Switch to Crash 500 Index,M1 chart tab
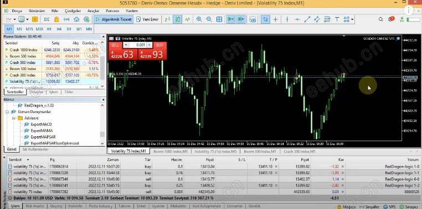The image size is (422, 209). pyautogui.click(x=299, y=152)
